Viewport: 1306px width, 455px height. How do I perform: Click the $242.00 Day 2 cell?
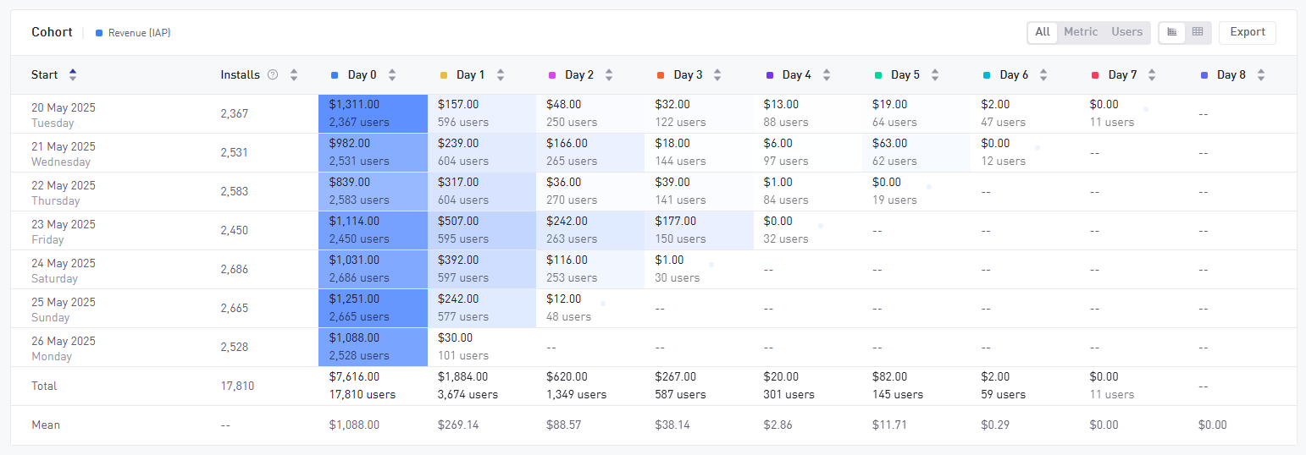(x=590, y=230)
